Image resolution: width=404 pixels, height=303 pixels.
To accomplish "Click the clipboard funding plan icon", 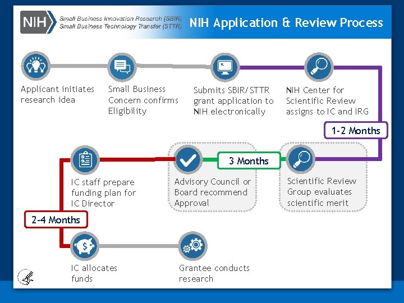I will [85, 160].
